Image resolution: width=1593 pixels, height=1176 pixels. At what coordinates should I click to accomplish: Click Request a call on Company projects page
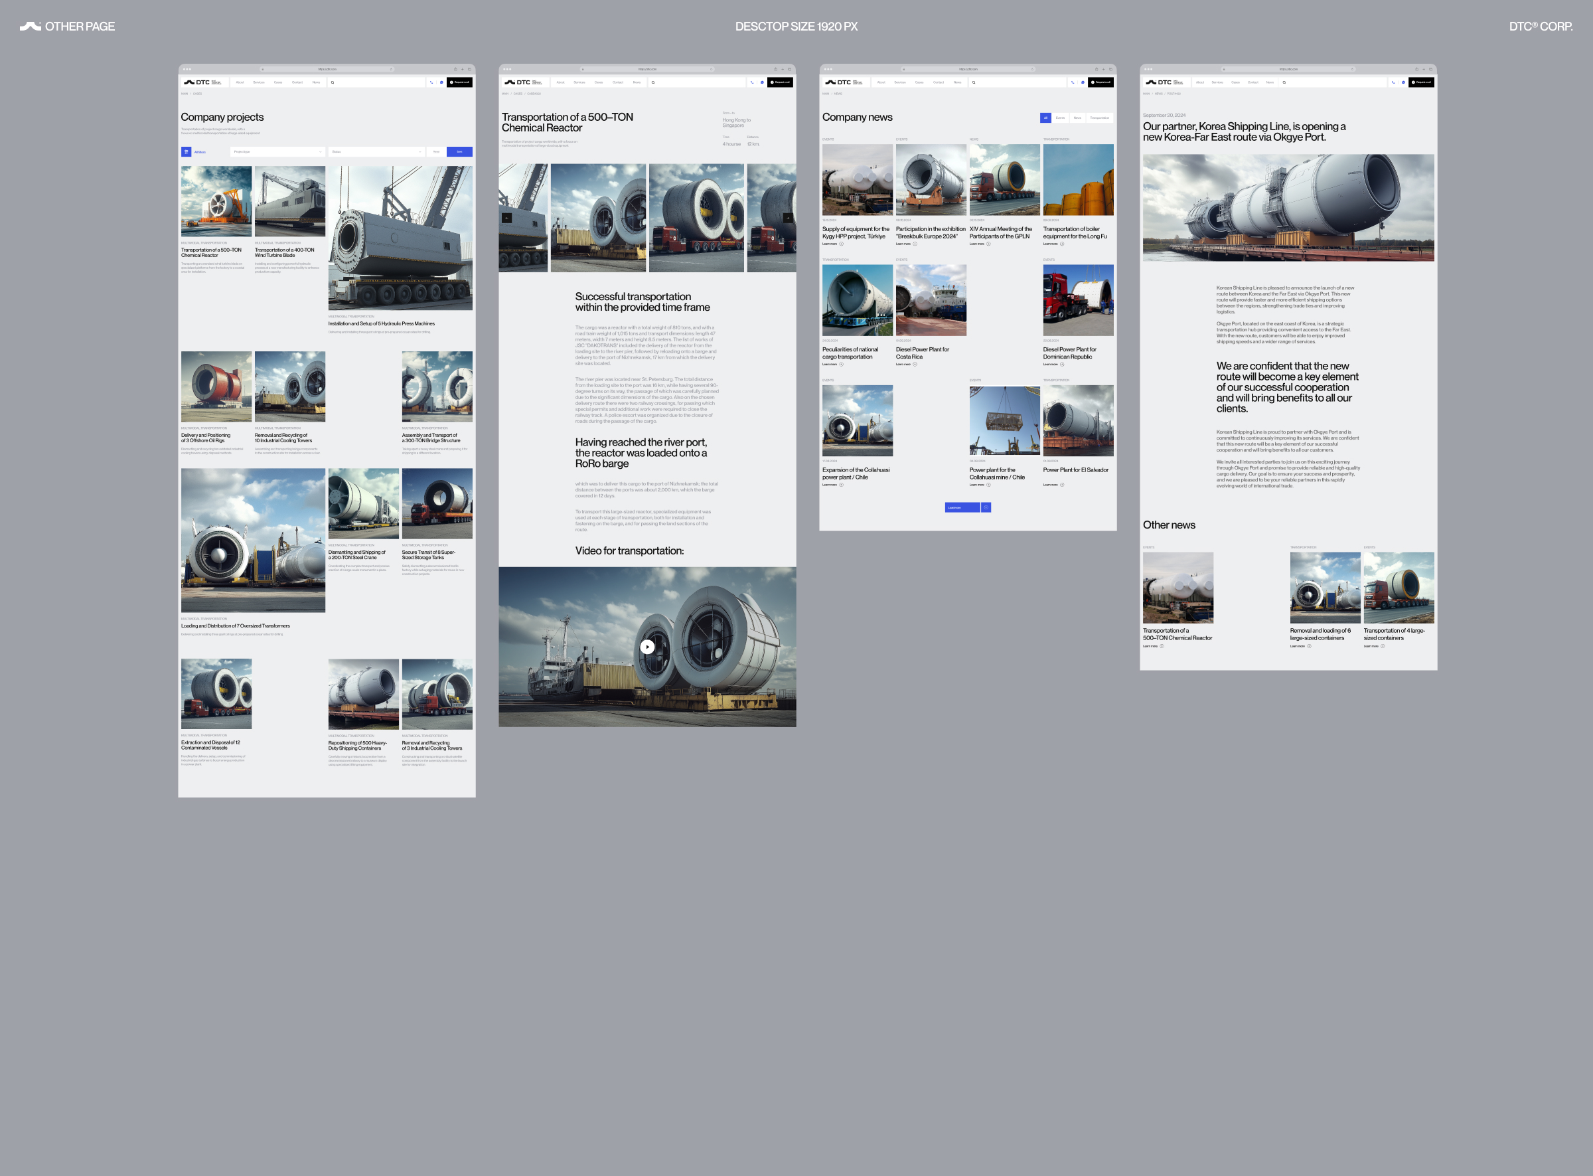pyautogui.click(x=459, y=82)
